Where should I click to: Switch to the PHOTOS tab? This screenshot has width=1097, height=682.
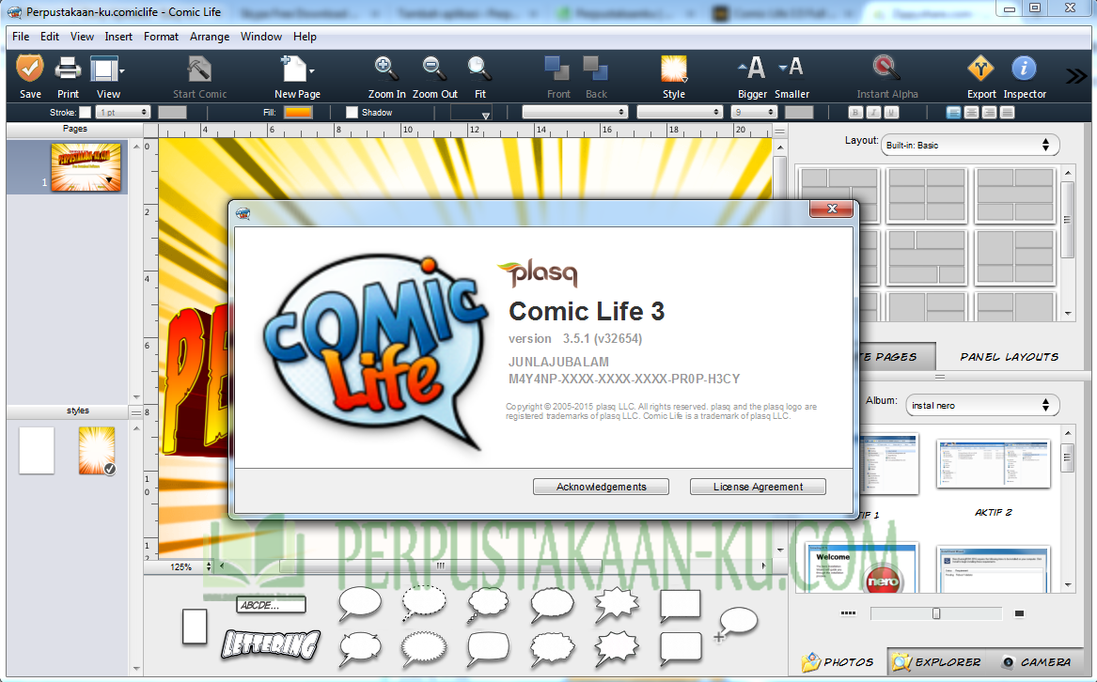838,661
